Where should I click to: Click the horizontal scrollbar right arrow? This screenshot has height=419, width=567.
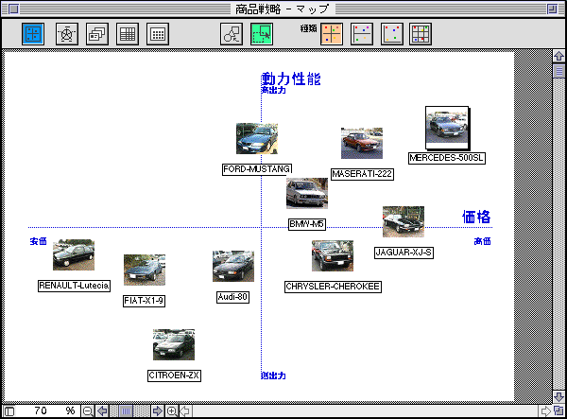[545, 411]
